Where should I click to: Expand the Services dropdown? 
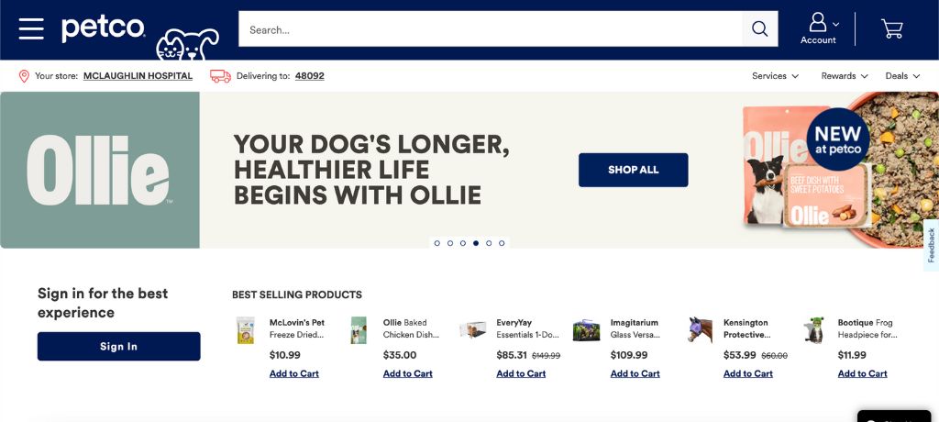[x=776, y=76]
